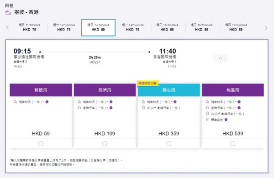This screenshot has width=274, height=178.
Task: Show later dates with the right arrow
Action: [266, 27]
